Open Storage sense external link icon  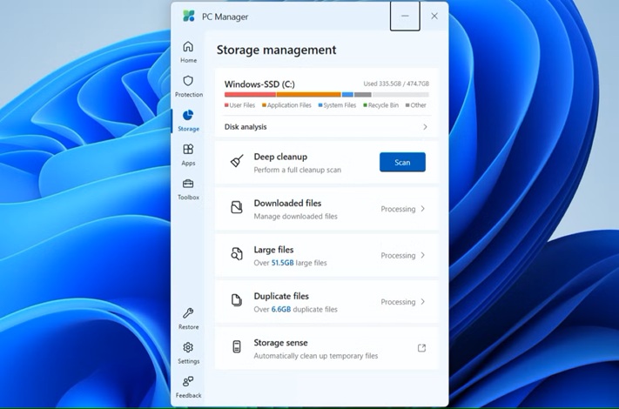421,348
